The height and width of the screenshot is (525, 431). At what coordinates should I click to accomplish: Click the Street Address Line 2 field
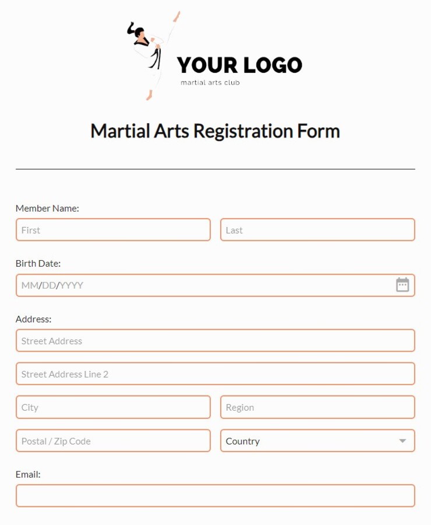pyautogui.click(x=215, y=374)
